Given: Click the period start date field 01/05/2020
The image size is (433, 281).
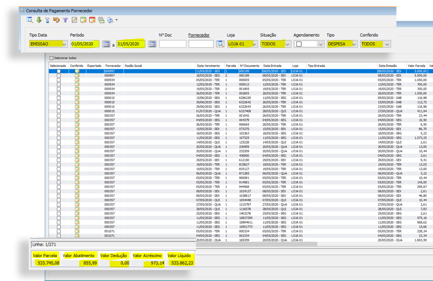Looking at the screenshot, I should point(85,44).
